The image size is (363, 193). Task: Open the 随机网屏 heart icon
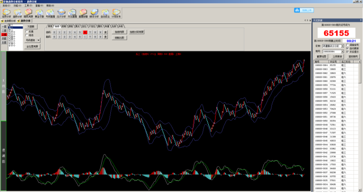pos(28,13)
